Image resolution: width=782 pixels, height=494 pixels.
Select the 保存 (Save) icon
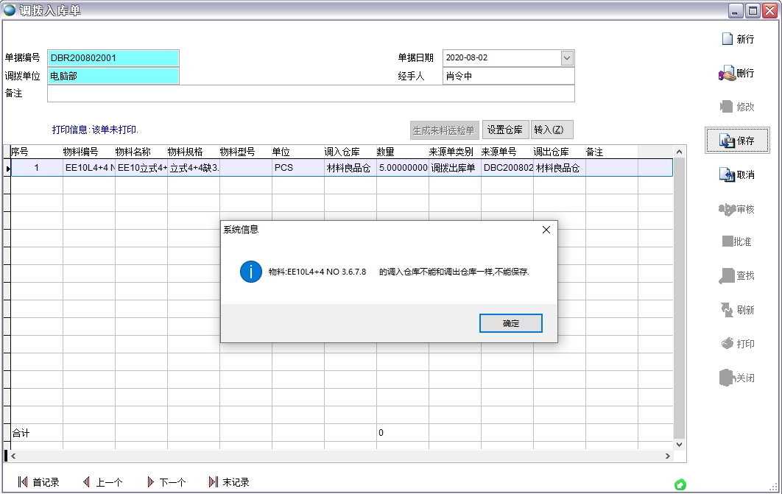coord(737,140)
